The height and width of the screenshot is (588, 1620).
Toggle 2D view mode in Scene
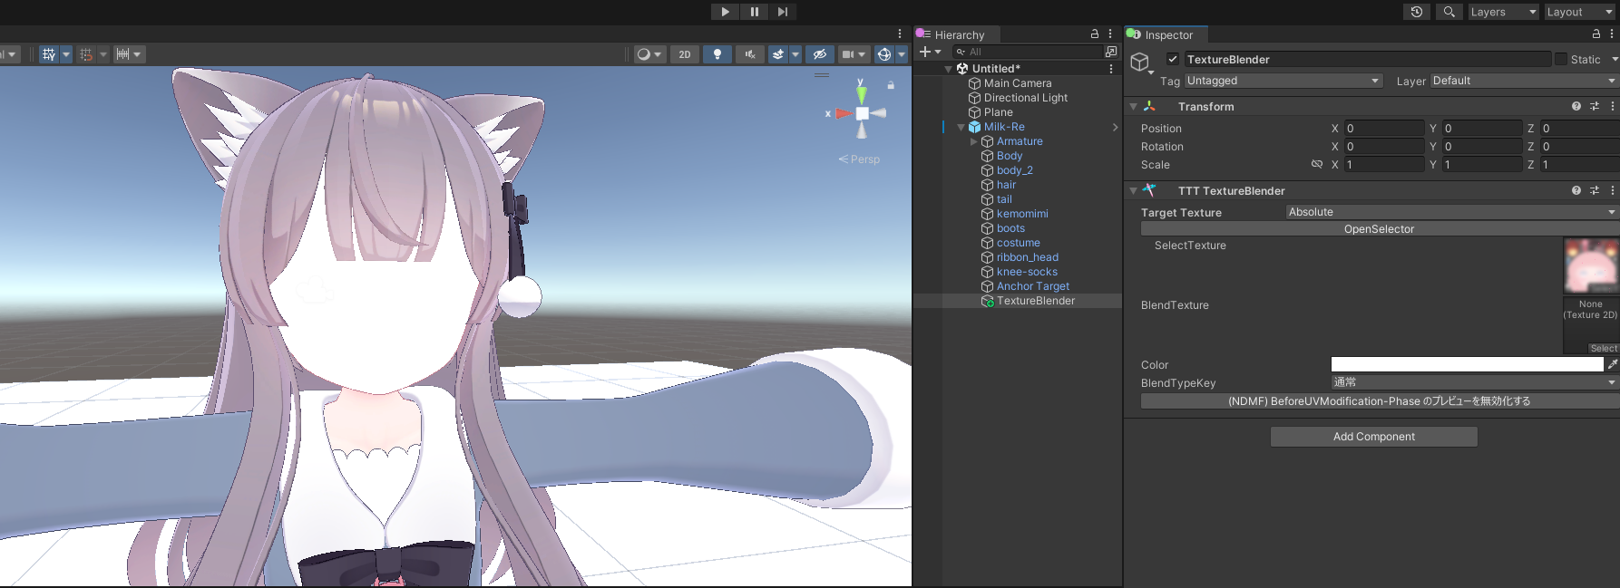685,54
